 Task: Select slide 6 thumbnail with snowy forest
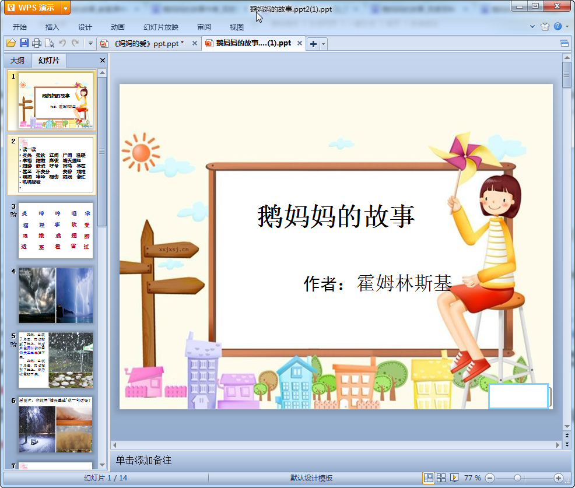[x=55, y=425]
